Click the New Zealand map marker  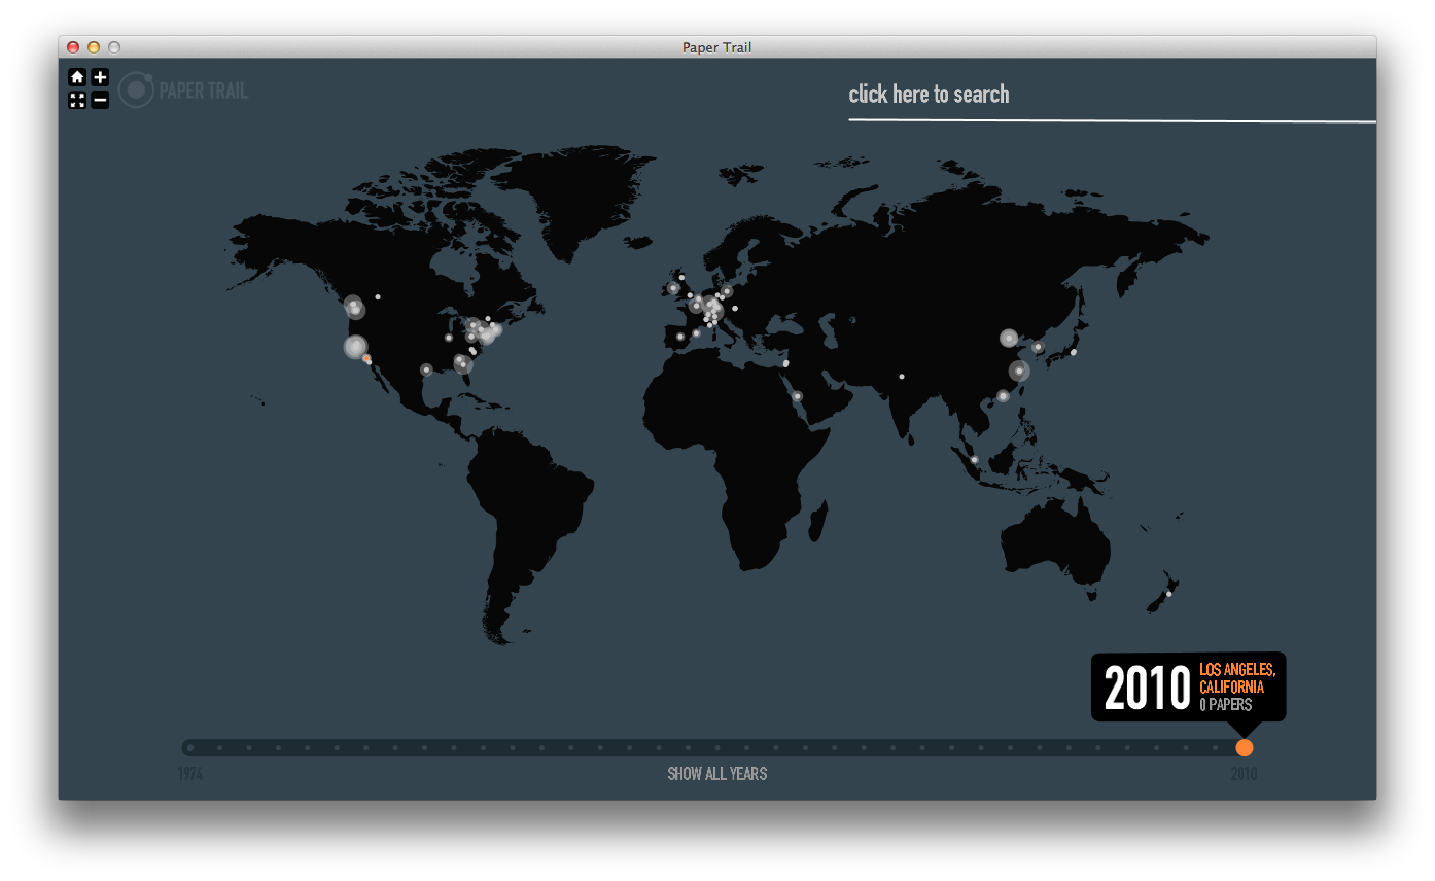point(1169,594)
